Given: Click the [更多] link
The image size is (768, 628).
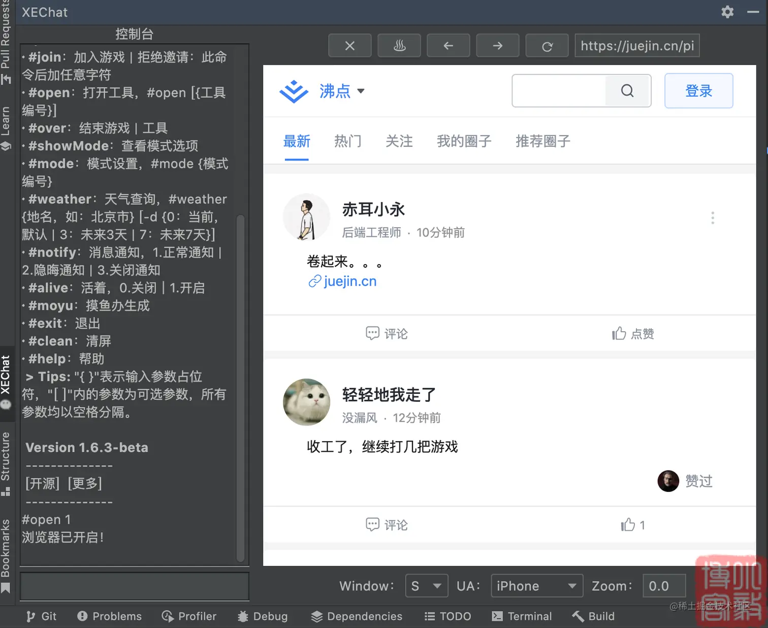Looking at the screenshot, I should pos(85,483).
